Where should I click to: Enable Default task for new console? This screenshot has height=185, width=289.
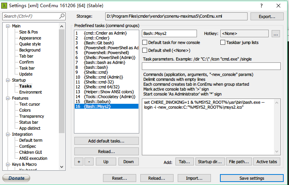click(144, 42)
